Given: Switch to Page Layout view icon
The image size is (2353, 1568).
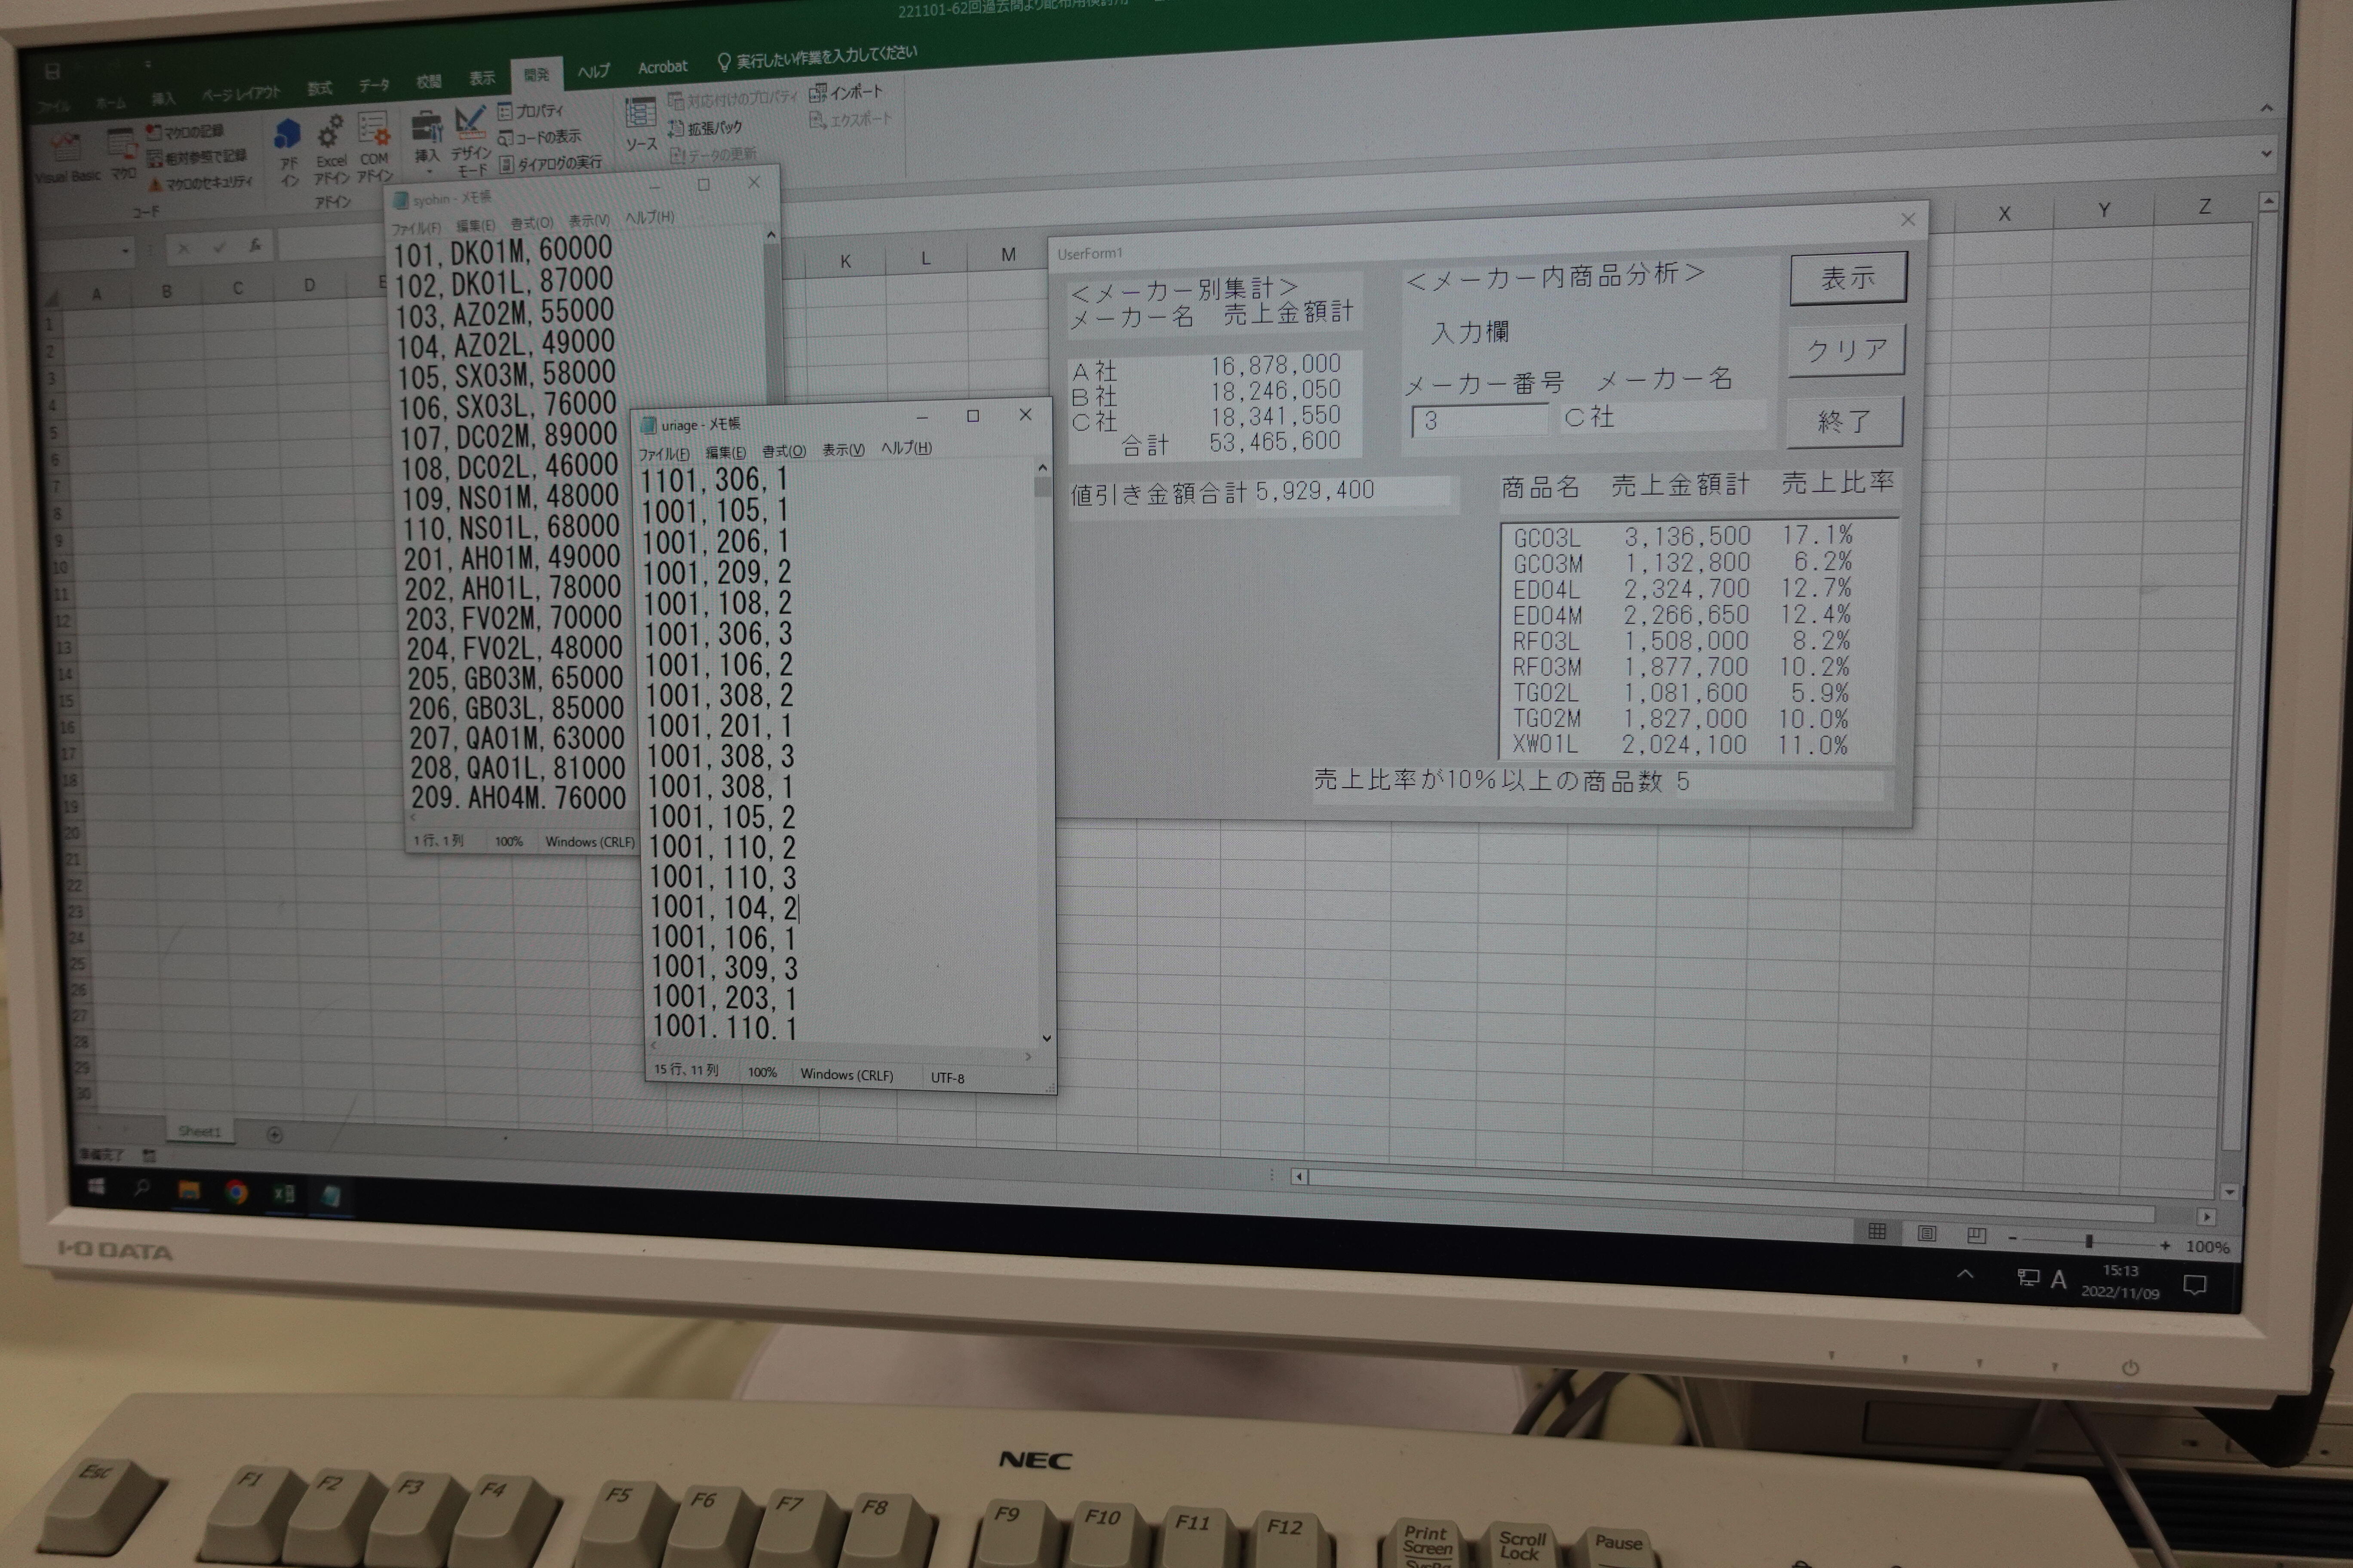Looking at the screenshot, I should (1927, 1234).
